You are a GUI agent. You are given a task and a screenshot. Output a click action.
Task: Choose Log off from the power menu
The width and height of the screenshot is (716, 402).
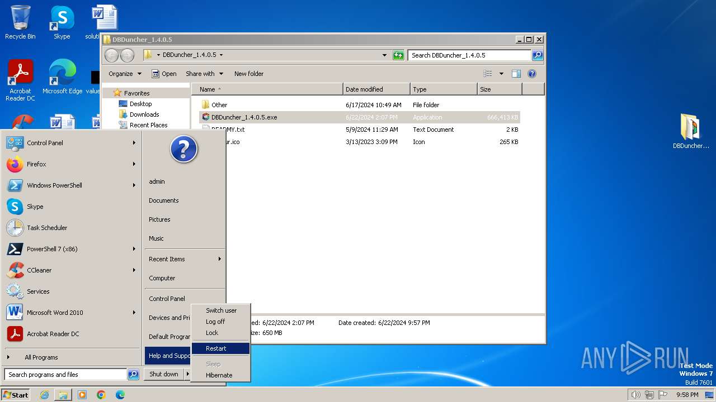tap(221, 322)
